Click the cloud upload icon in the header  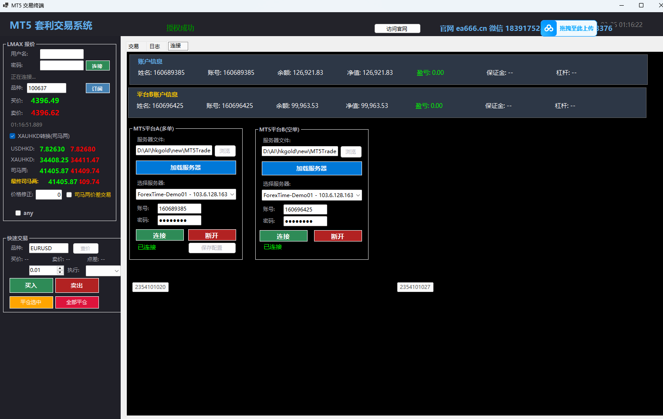tap(549, 28)
